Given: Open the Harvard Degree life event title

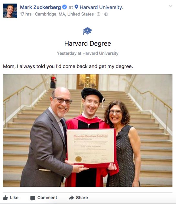Looking at the screenshot, I should (88, 43).
